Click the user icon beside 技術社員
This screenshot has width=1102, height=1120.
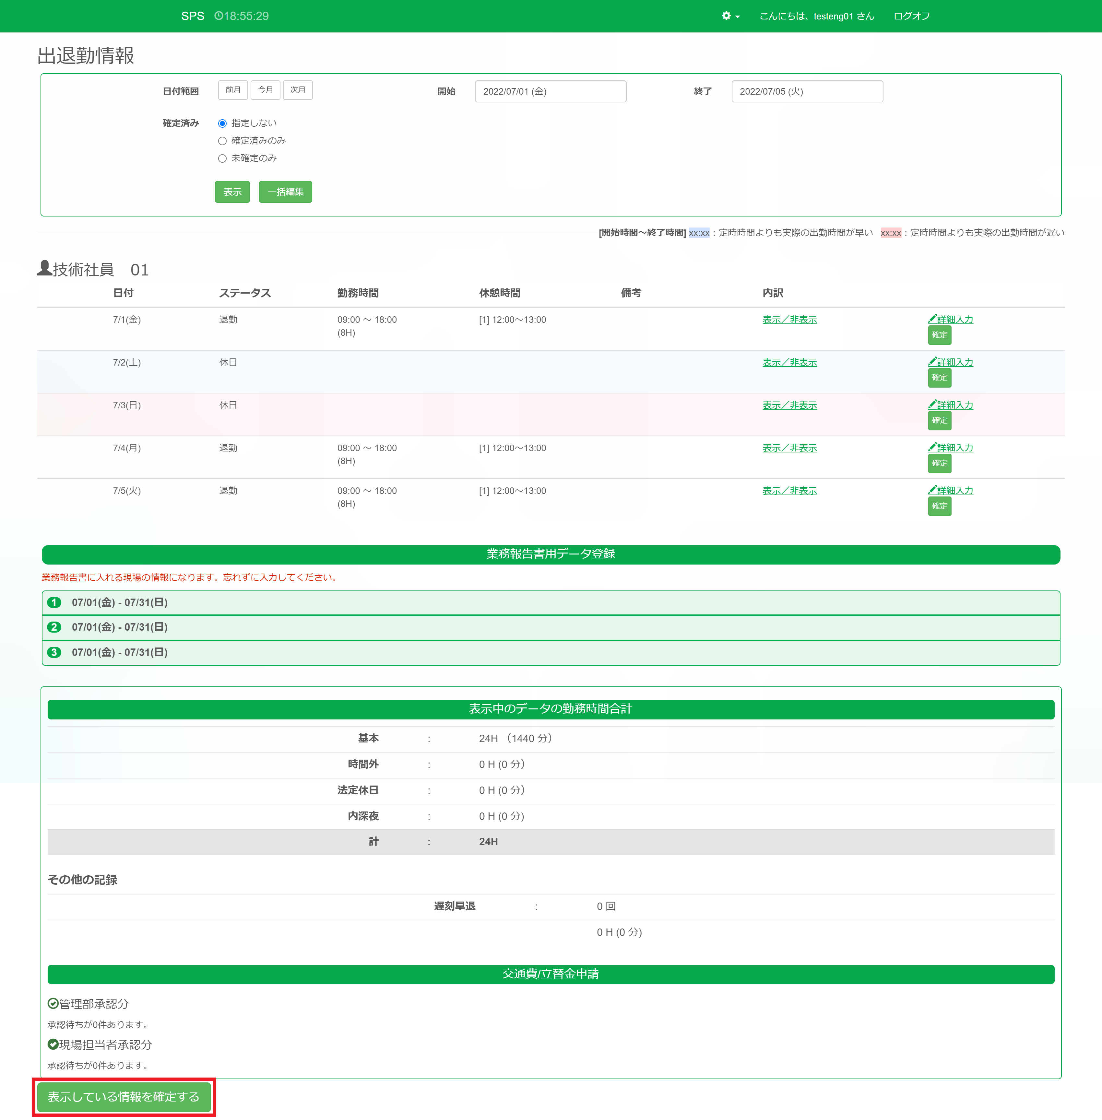(x=44, y=268)
